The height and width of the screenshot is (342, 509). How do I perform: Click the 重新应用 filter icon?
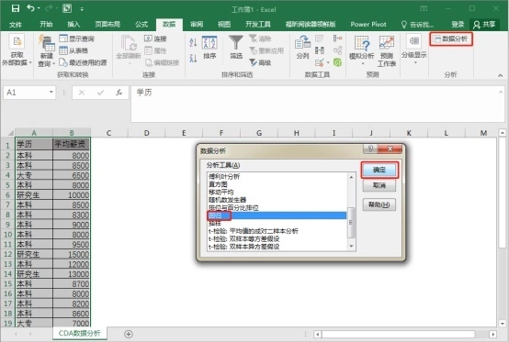[x=254, y=50]
